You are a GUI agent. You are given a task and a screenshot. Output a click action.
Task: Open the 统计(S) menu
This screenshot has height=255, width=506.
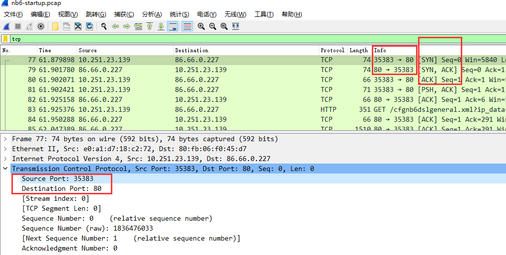(179, 14)
